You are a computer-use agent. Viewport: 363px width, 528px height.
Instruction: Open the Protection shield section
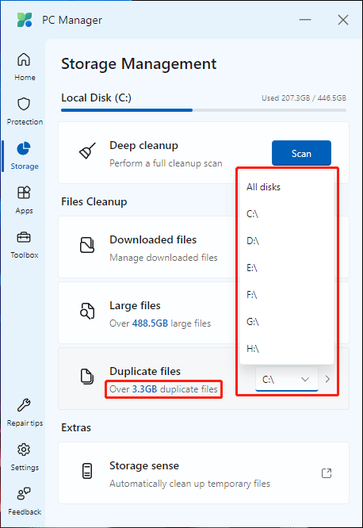[x=24, y=111]
